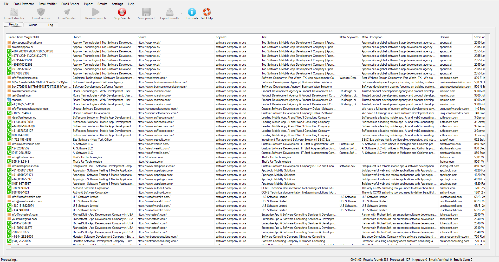Click envelope icon beside info@thatsus.com
The image size is (499, 262).
tap(9, 157)
